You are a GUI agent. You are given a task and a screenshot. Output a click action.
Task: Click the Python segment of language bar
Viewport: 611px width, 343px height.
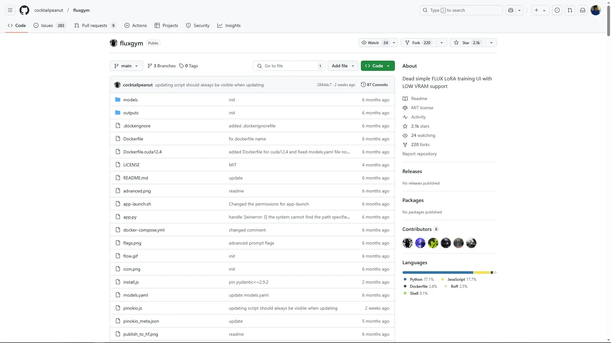[438, 272]
